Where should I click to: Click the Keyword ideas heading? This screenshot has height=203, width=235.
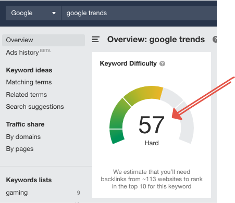coord(29,70)
